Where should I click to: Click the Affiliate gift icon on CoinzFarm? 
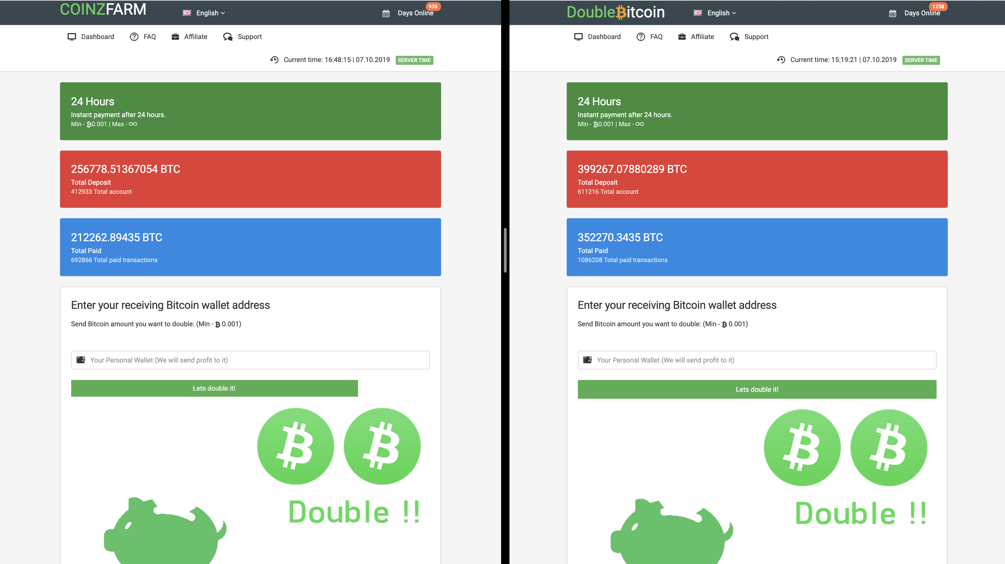pyautogui.click(x=174, y=37)
